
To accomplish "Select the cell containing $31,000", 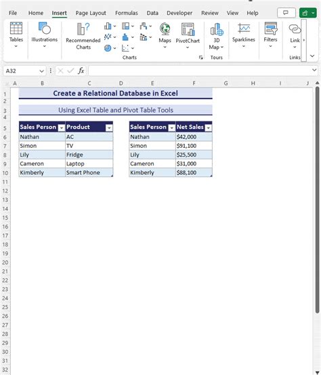I will tap(194, 163).
